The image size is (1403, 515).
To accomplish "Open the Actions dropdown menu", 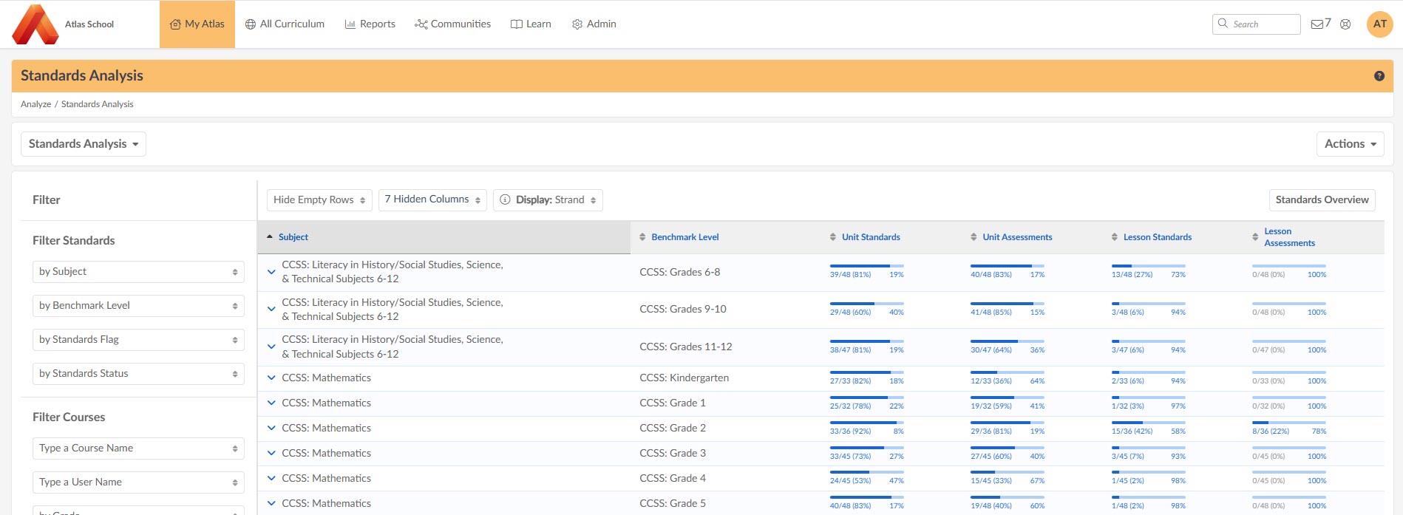I will pyautogui.click(x=1350, y=144).
